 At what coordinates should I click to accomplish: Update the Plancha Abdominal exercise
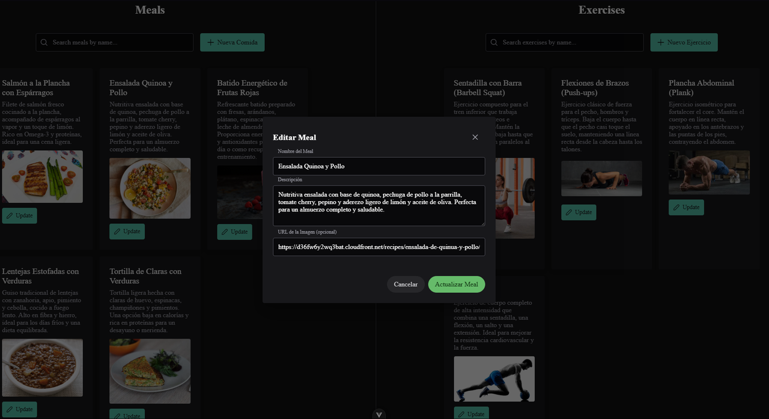pyautogui.click(x=686, y=207)
